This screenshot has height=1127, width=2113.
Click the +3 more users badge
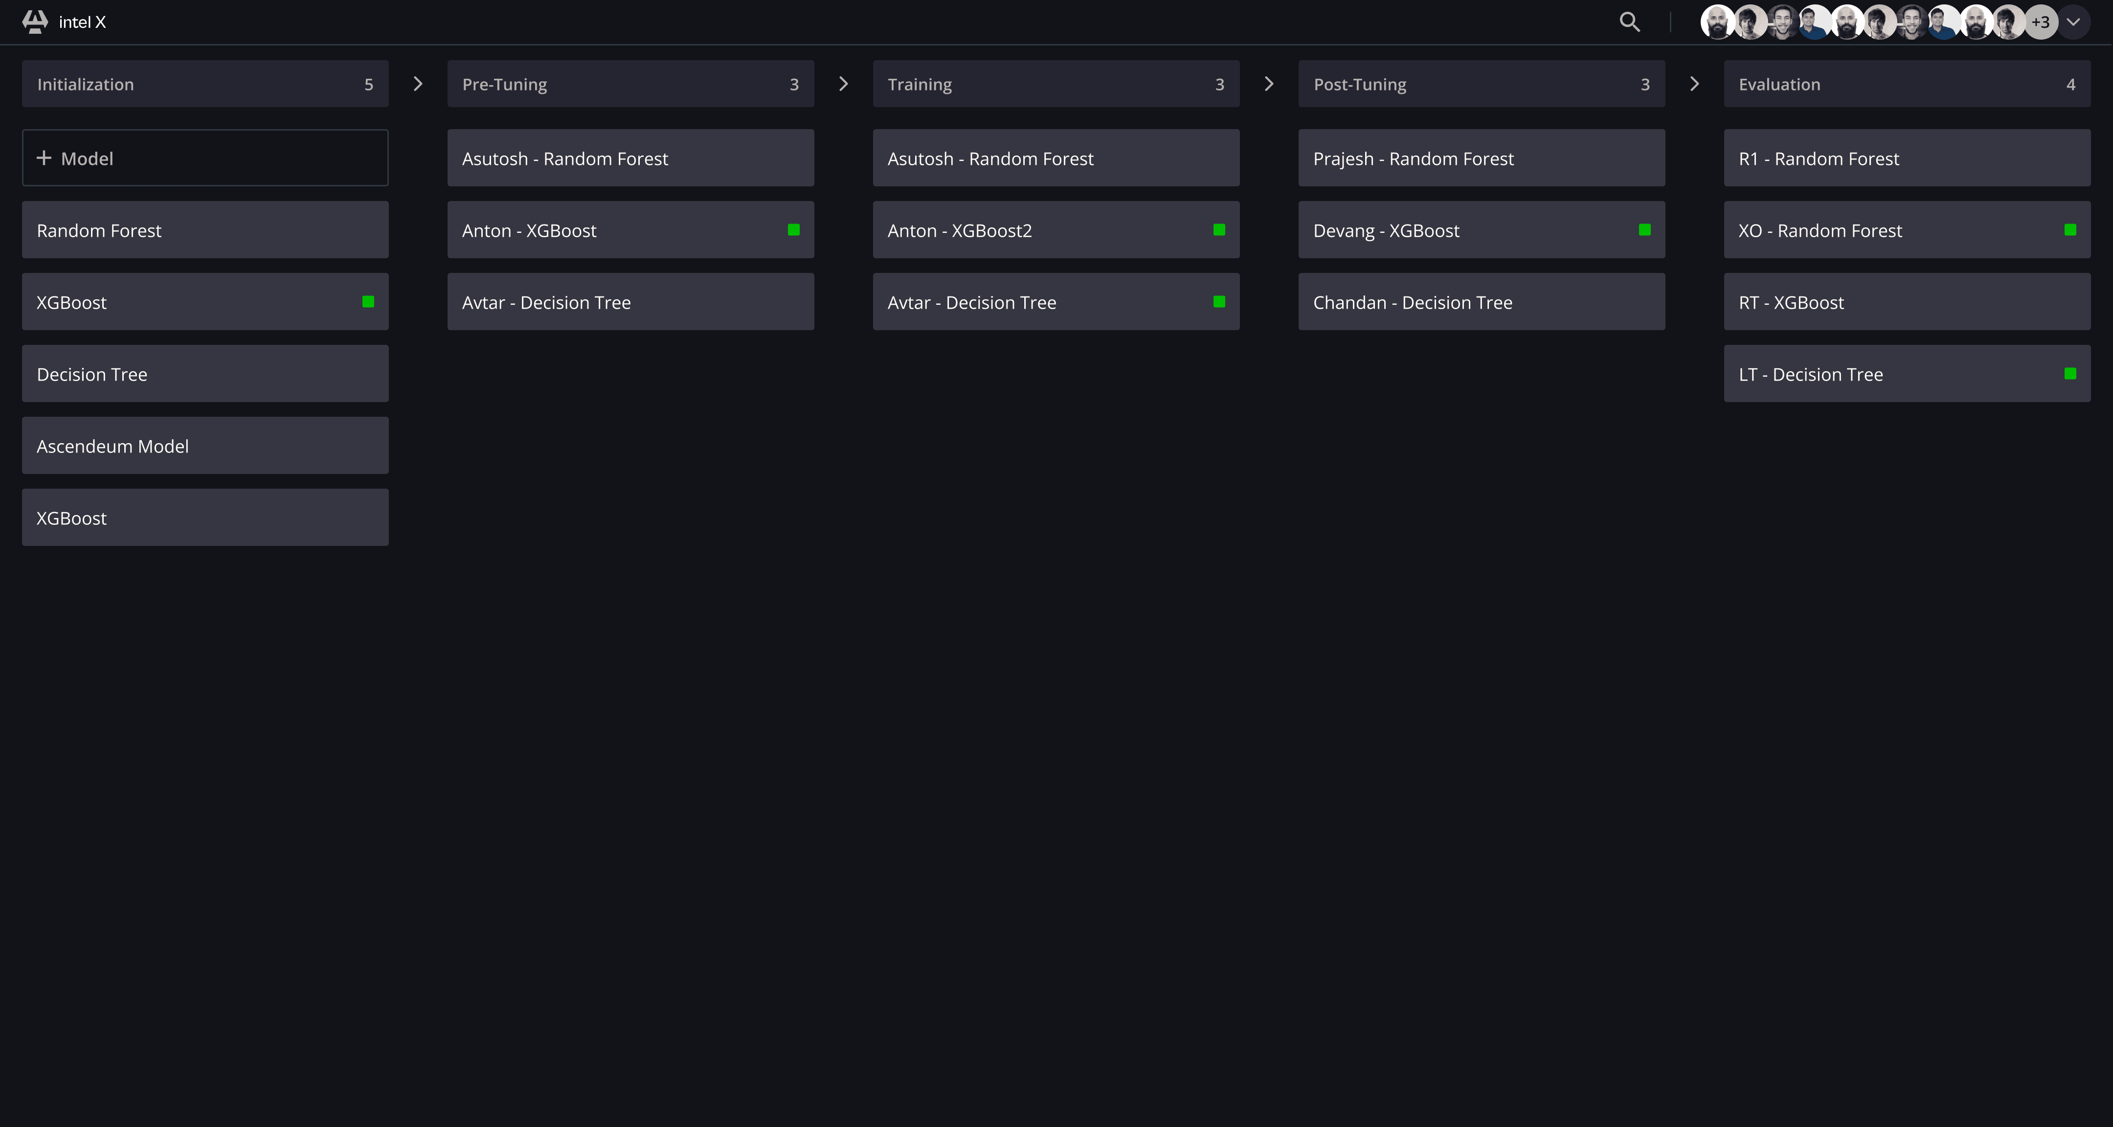[x=2040, y=22]
